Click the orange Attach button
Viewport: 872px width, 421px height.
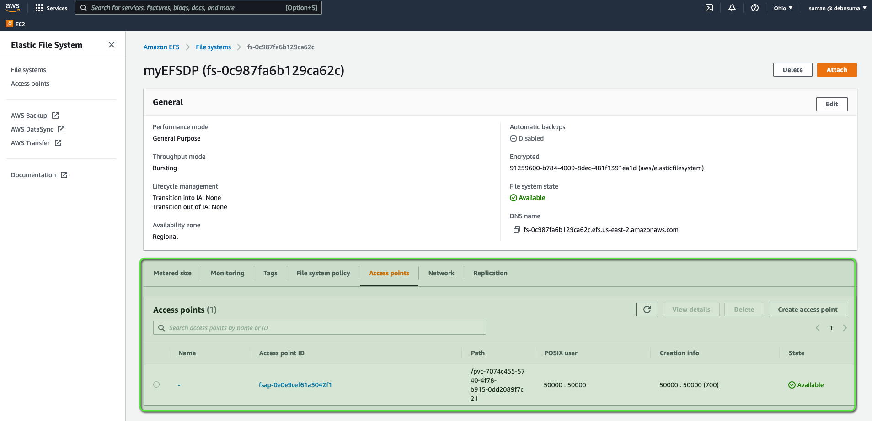[x=837, y=70]
